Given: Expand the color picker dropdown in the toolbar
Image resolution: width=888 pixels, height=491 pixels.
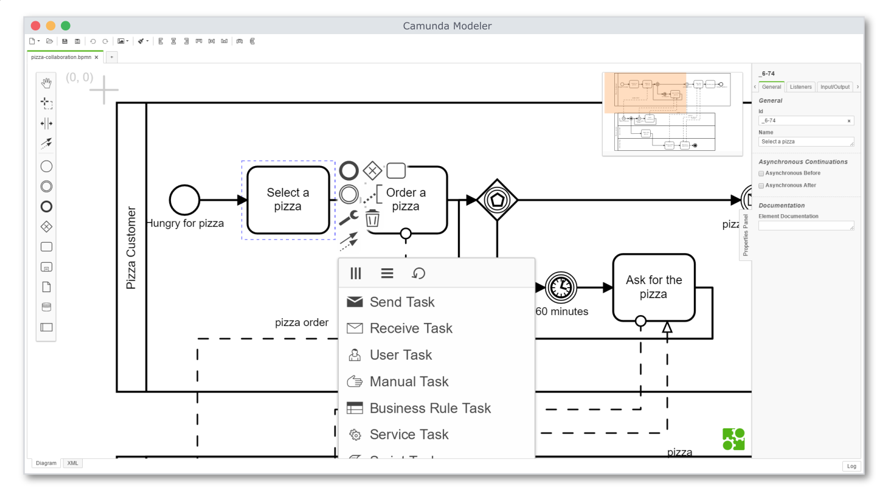Looking at the screenshot, I should [x=146, y=41].
